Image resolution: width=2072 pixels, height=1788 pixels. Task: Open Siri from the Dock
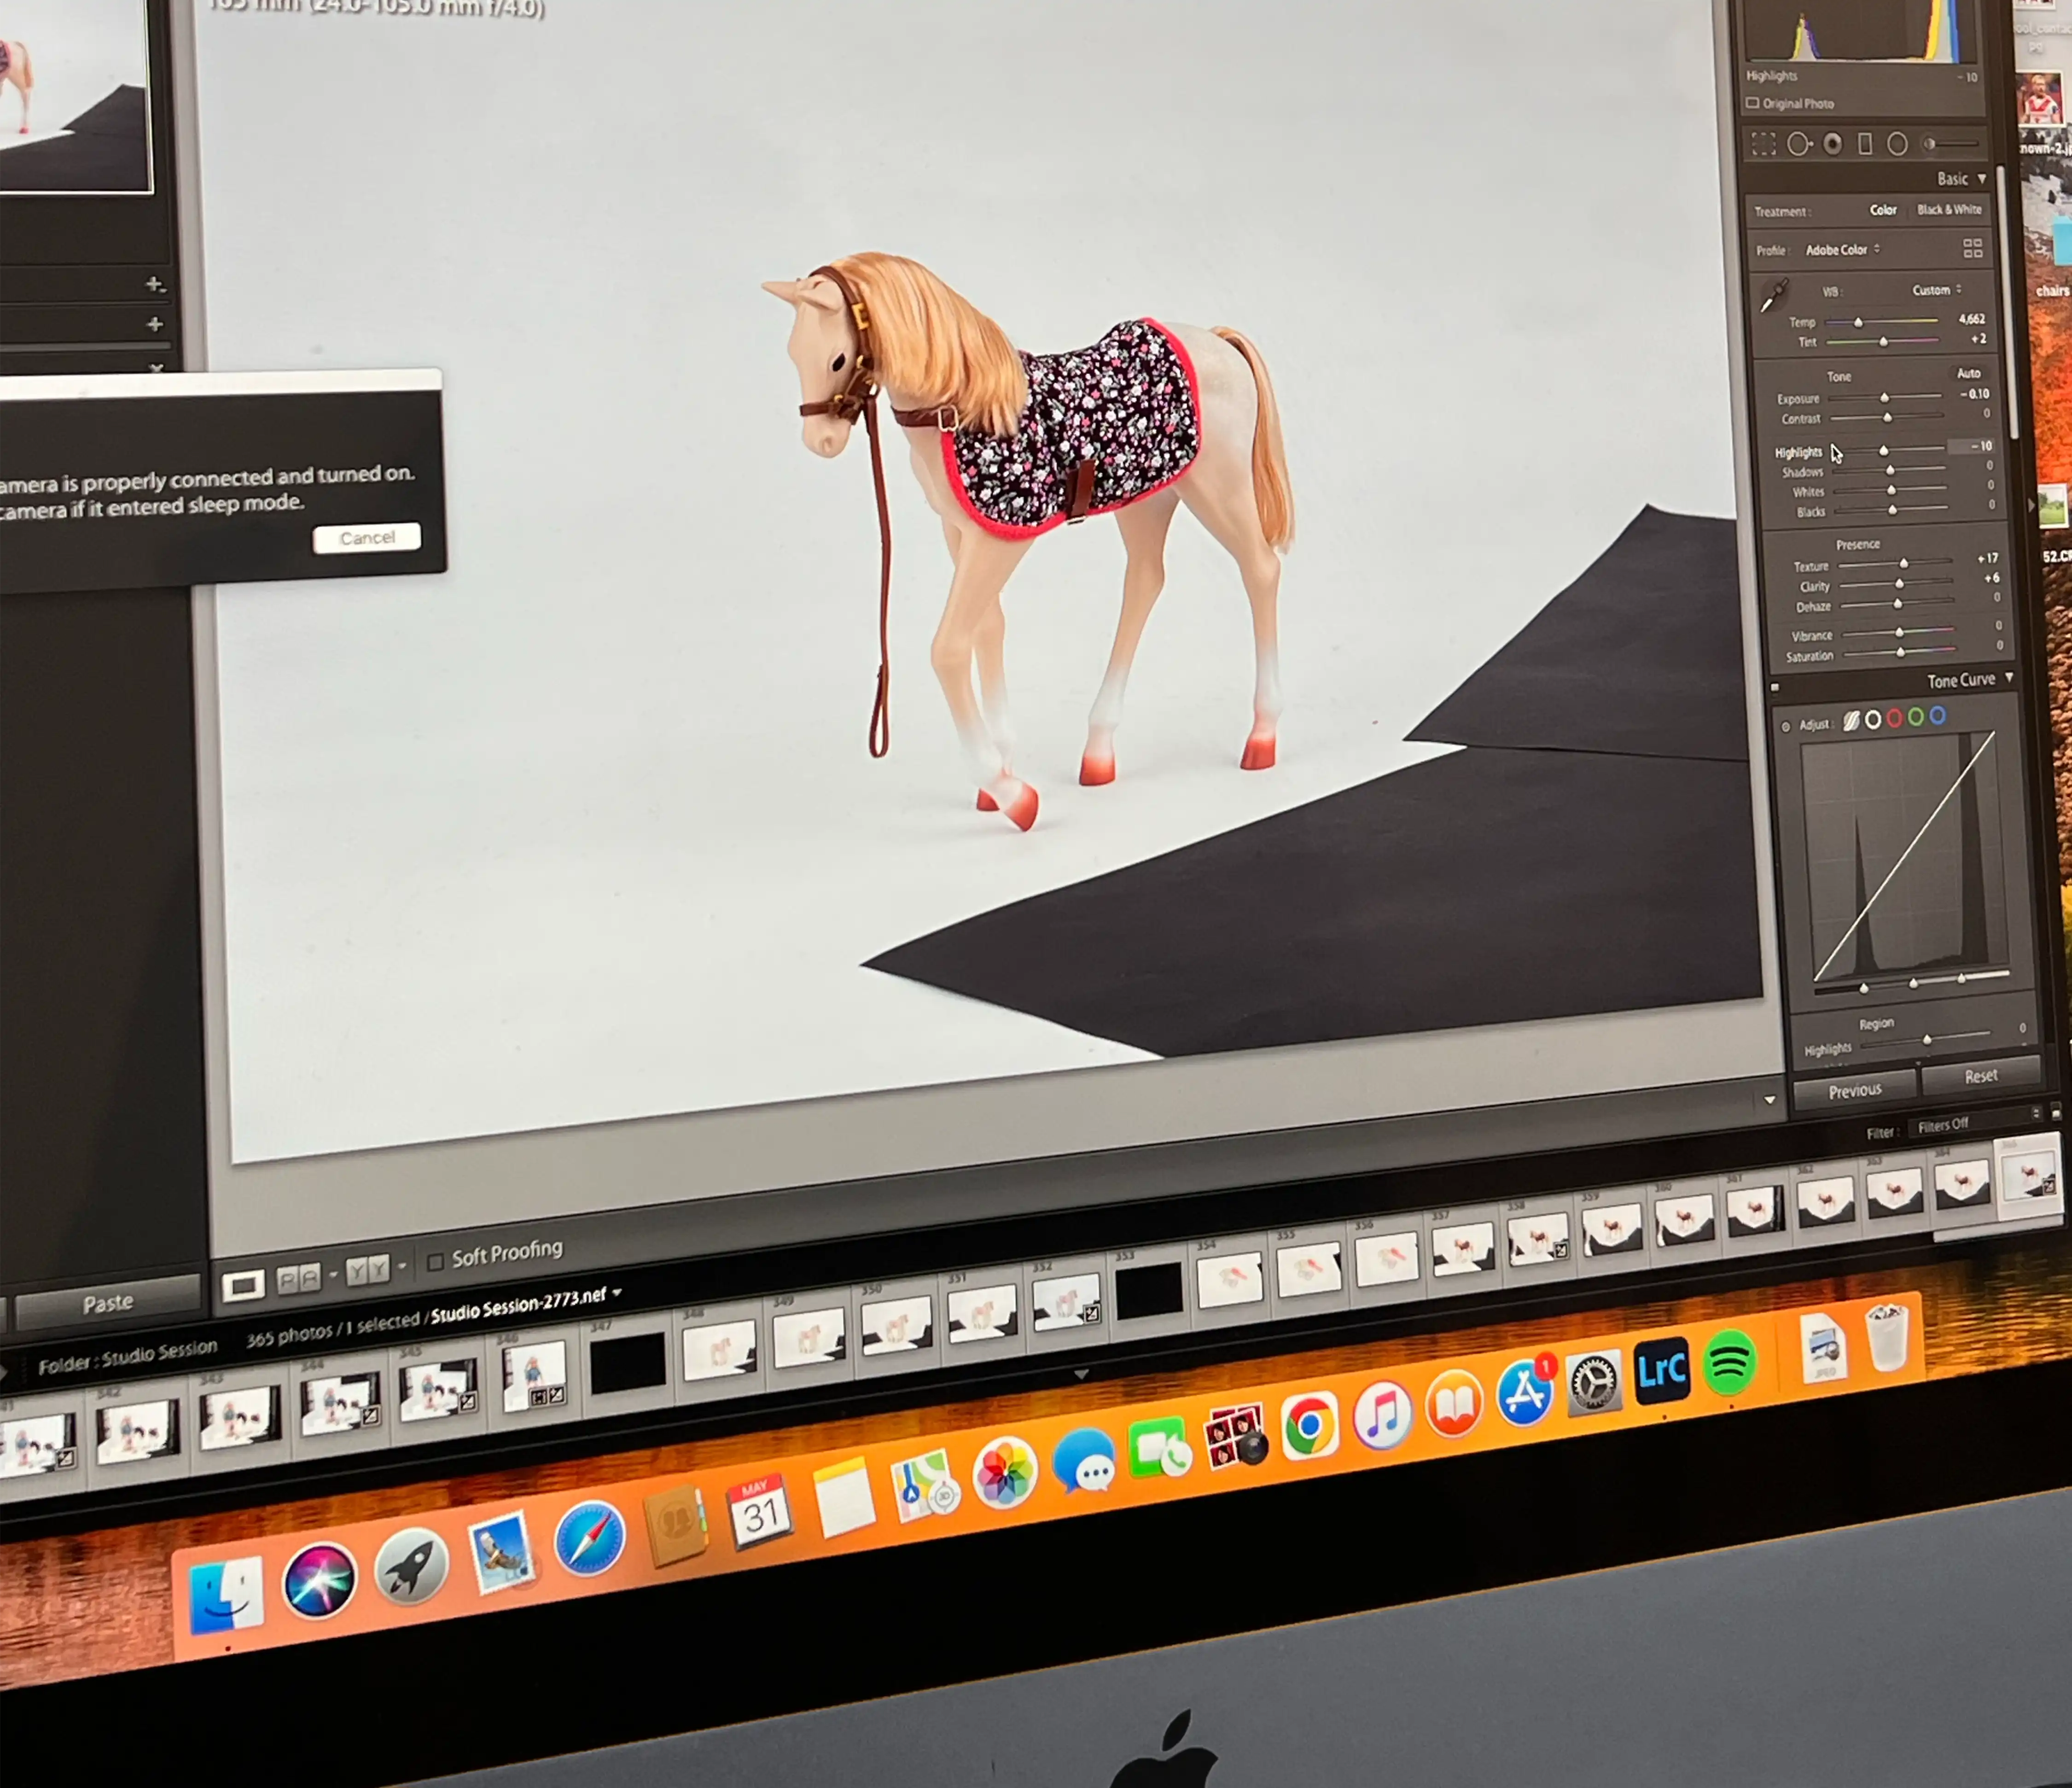tap(319, 1579)
